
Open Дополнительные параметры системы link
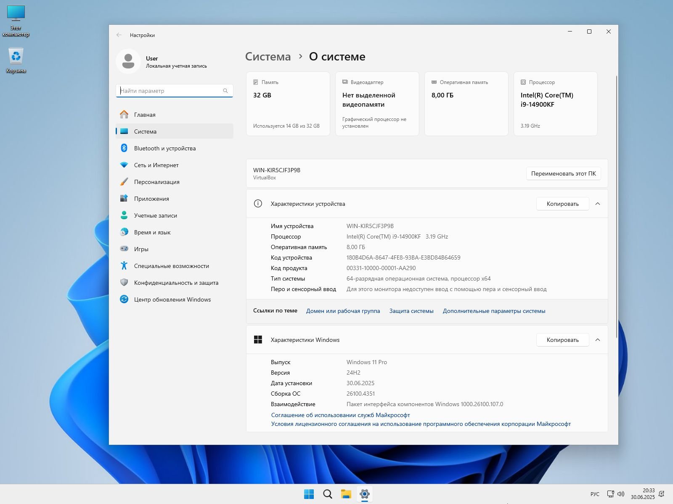click(x=494, y=311)
